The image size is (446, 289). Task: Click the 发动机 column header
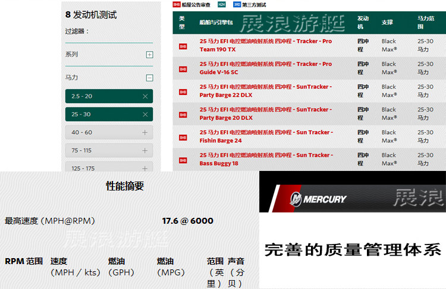(x=363, y=23)
